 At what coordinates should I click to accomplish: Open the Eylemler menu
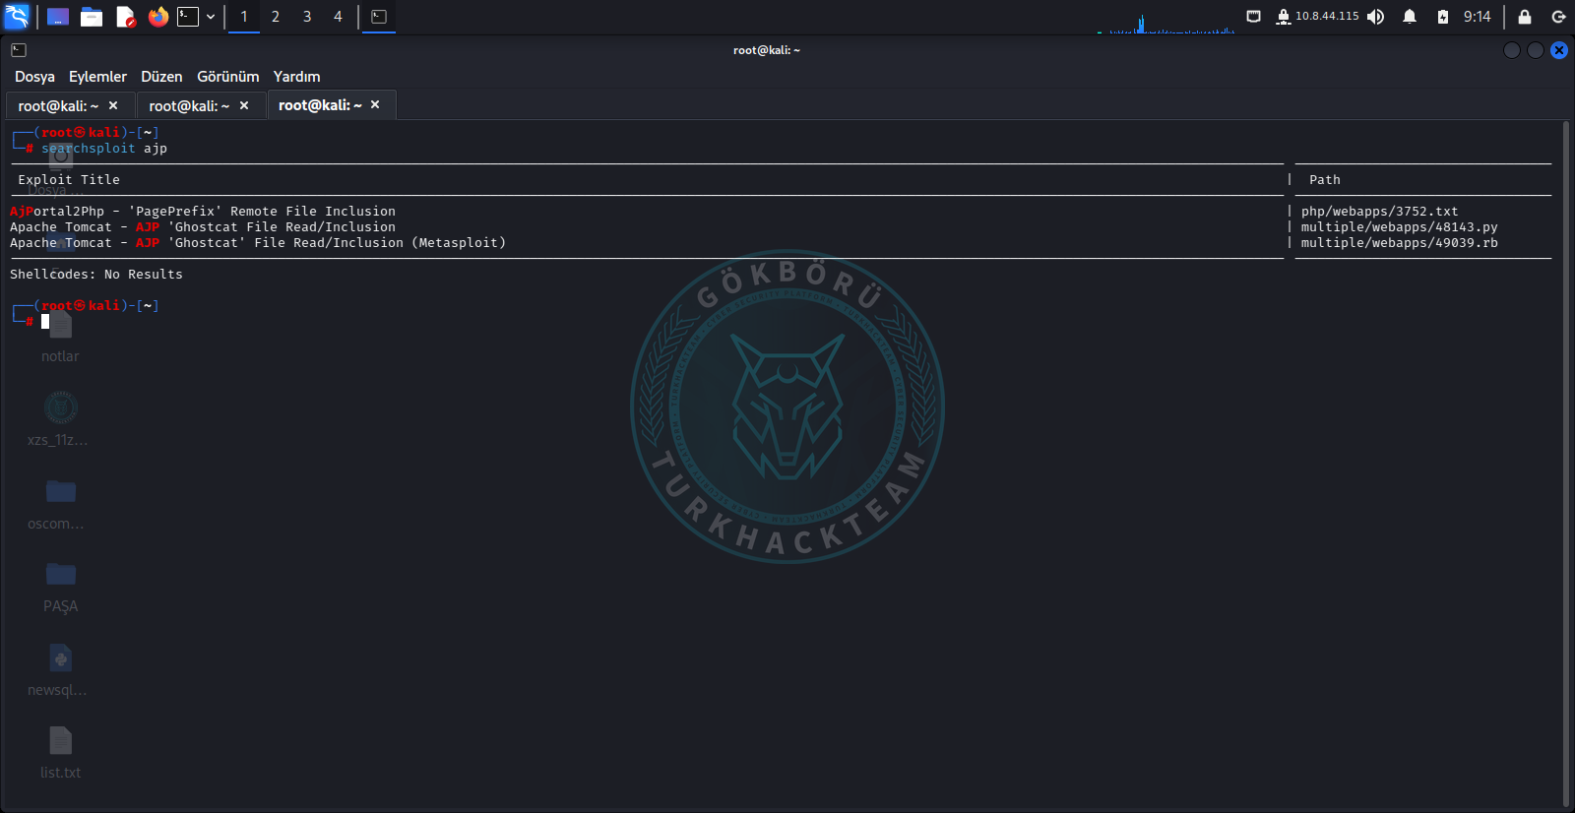(x=97, y=77)
